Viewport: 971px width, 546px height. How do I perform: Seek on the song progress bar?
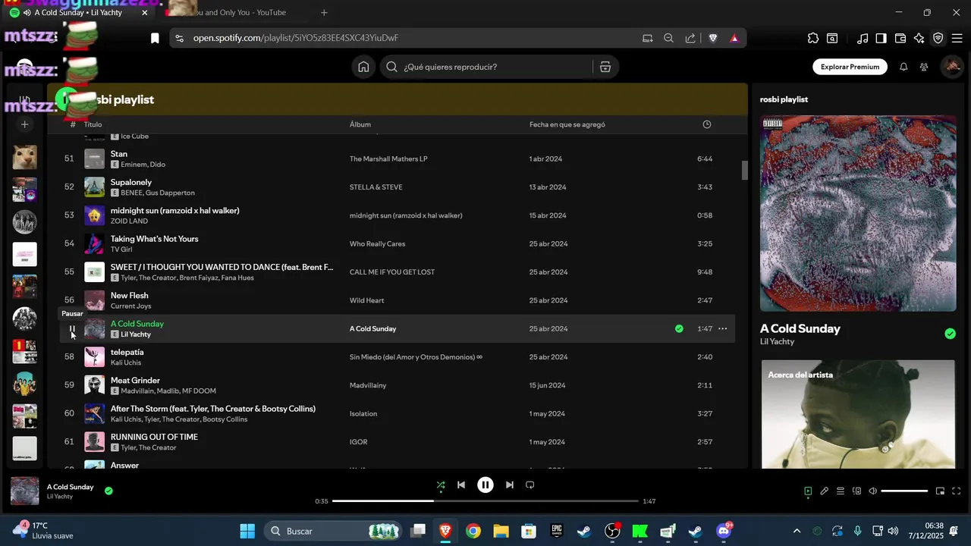(x=485, y=501)
